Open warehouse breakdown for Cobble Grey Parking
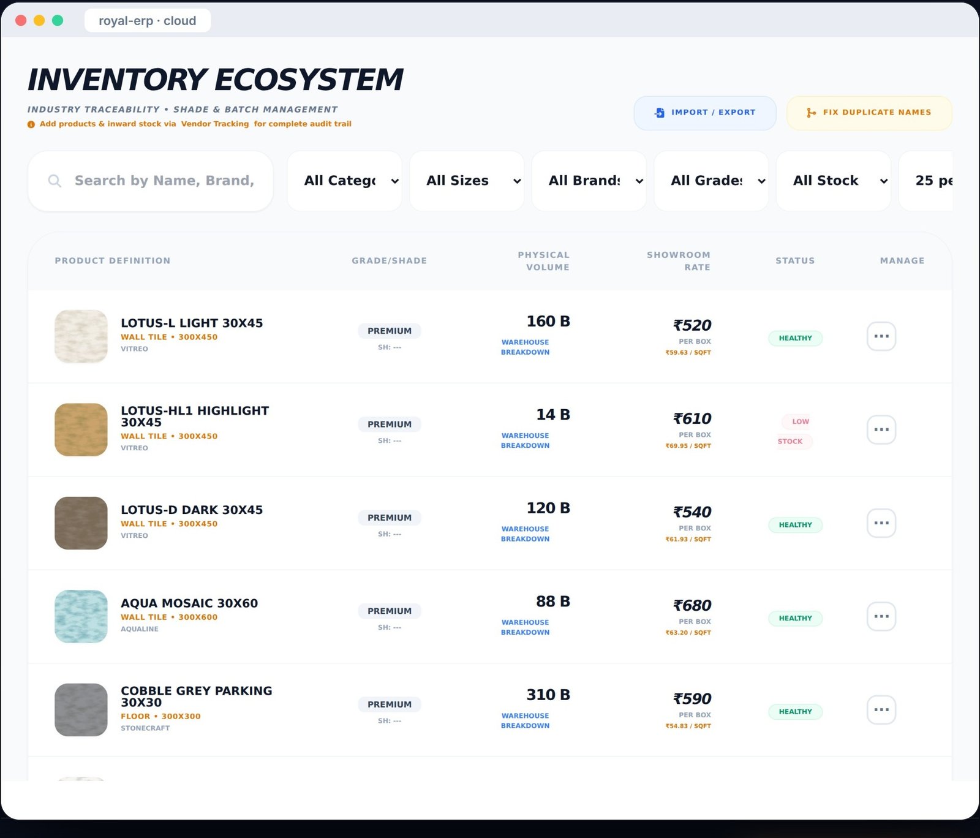Viewport: 980px width, 838px height. (526, 721)
